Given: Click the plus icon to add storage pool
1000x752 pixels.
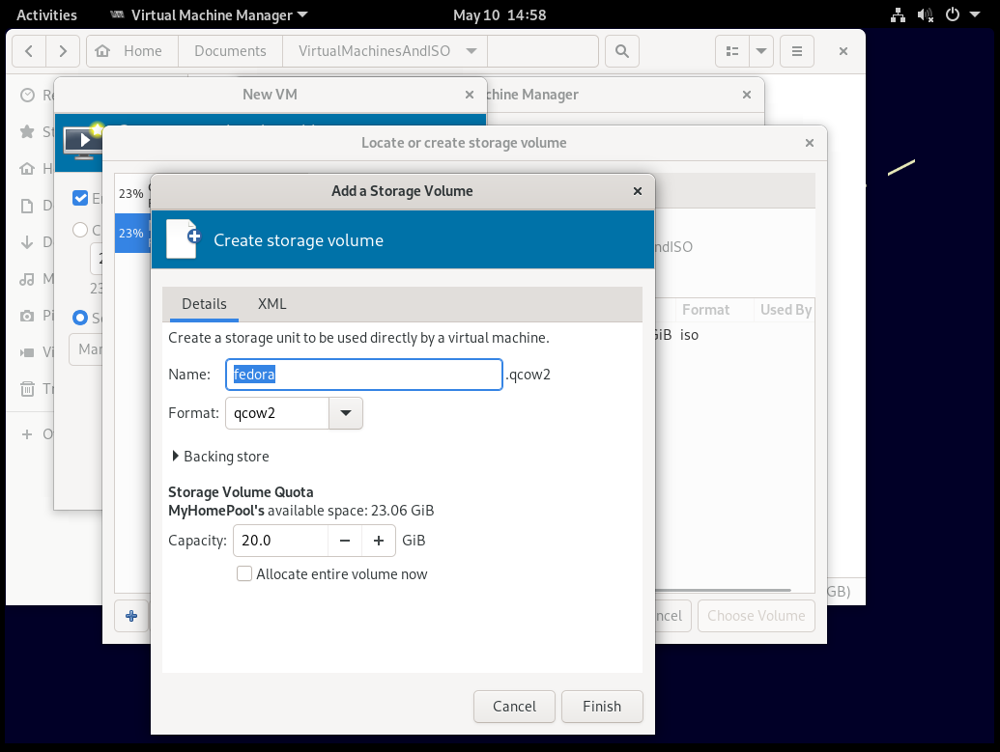Looking at the screenshot, I should (131, 616).
